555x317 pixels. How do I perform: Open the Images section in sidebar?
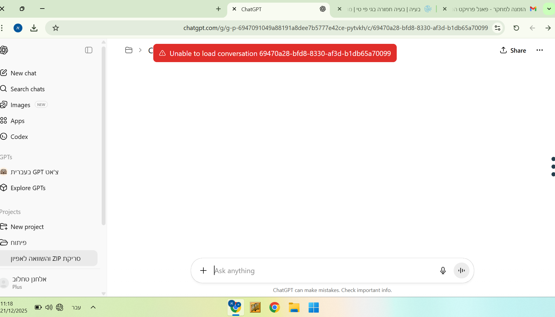click(x=20, y=105)
